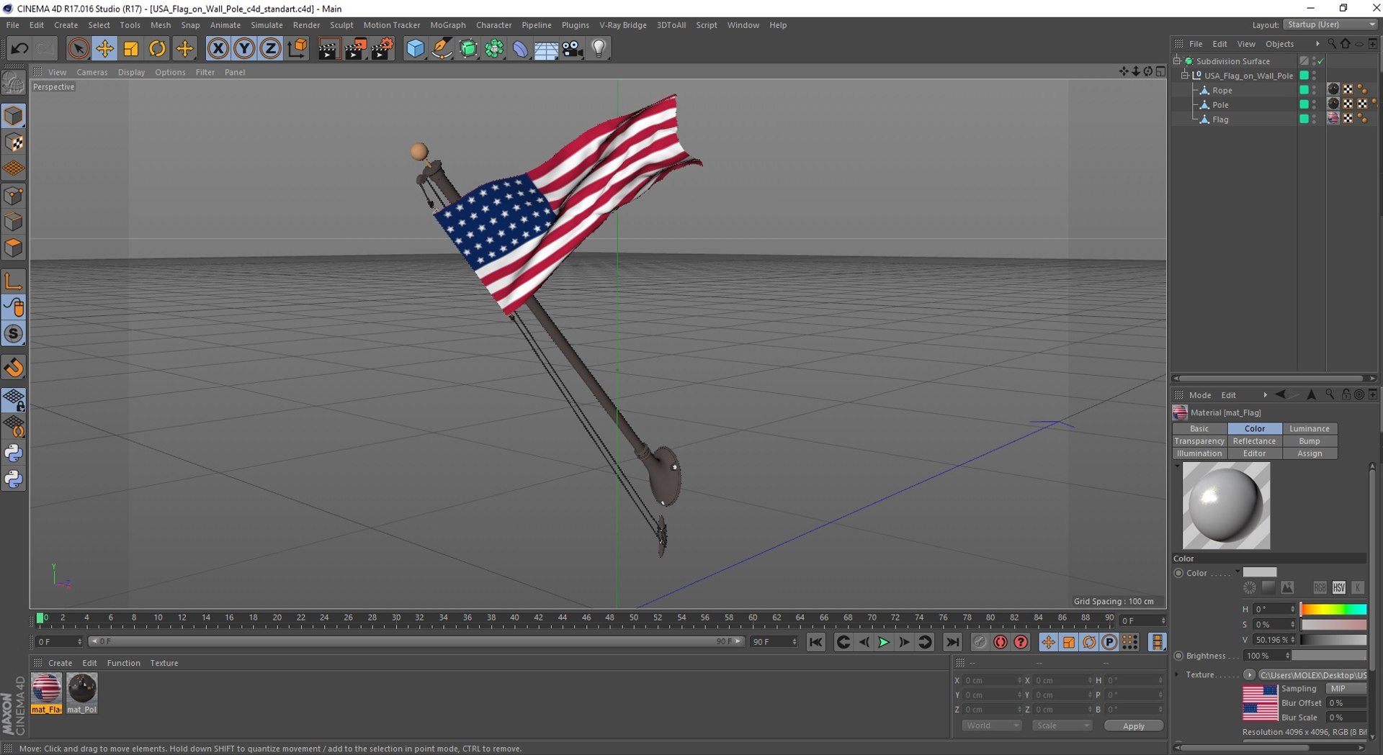Image resolution: width=1383 pixels, height=755 pixels.
Task: Toggle Subdivision Surface enable checkmark
Action: (x=1320, y=61)
